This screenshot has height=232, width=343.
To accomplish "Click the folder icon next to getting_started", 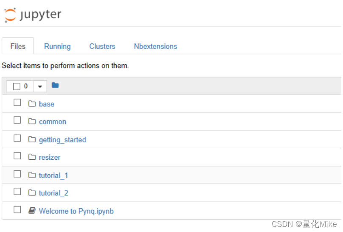I will point(32,139).
